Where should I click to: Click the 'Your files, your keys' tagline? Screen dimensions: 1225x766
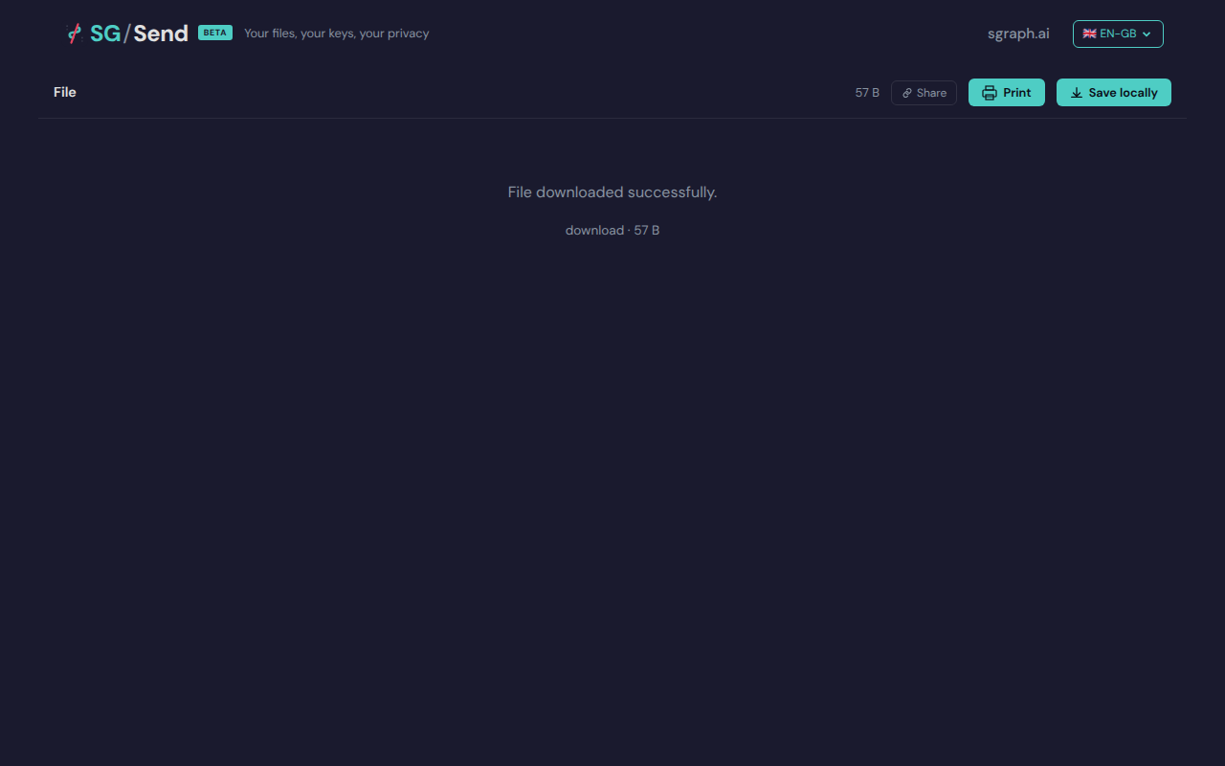click(x=336, y=34)
